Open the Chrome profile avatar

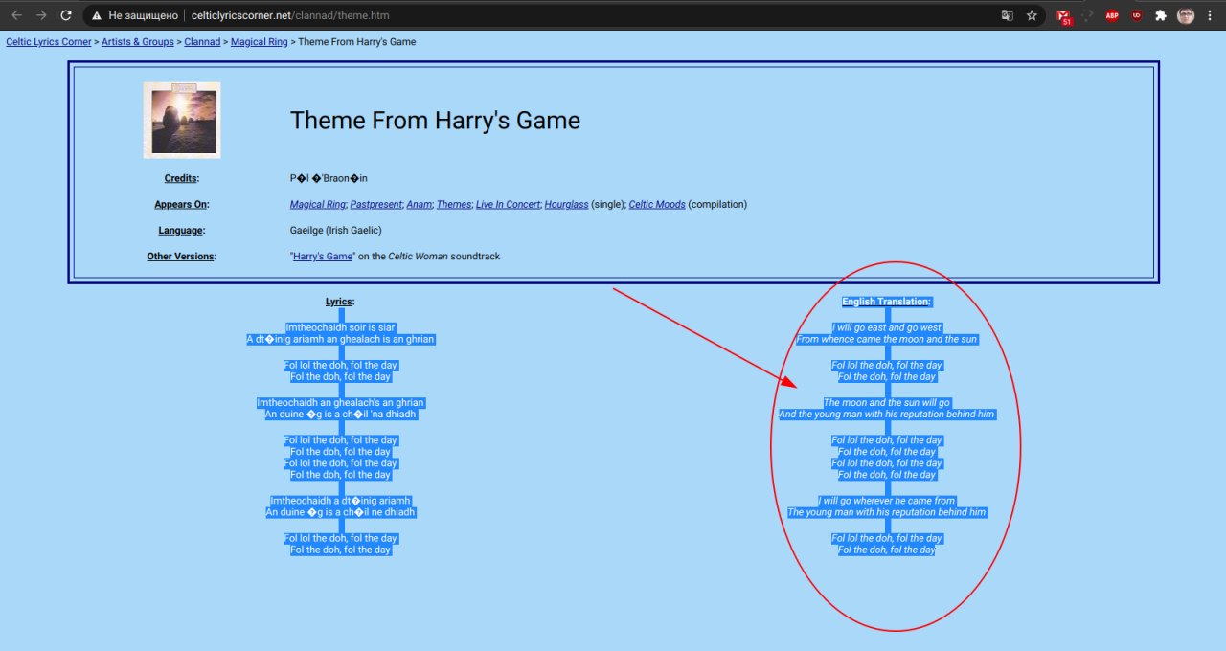[1186, 15]
